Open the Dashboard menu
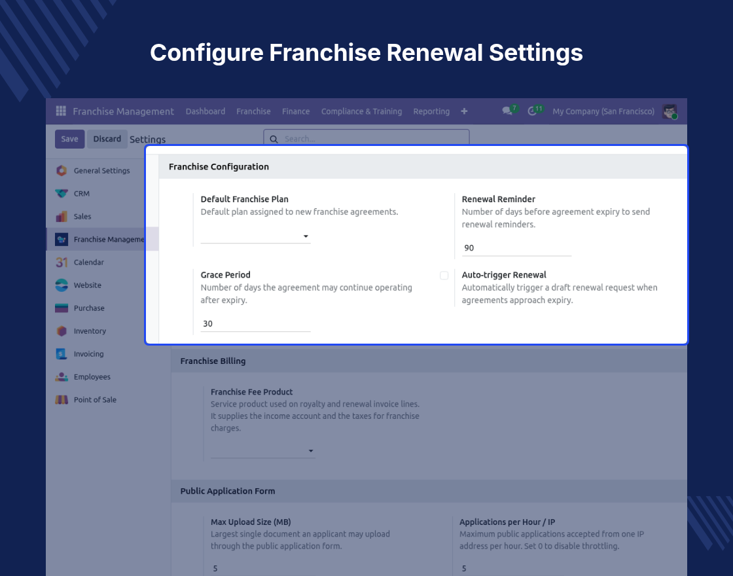733x576 pixels. [x=206, y=111]
